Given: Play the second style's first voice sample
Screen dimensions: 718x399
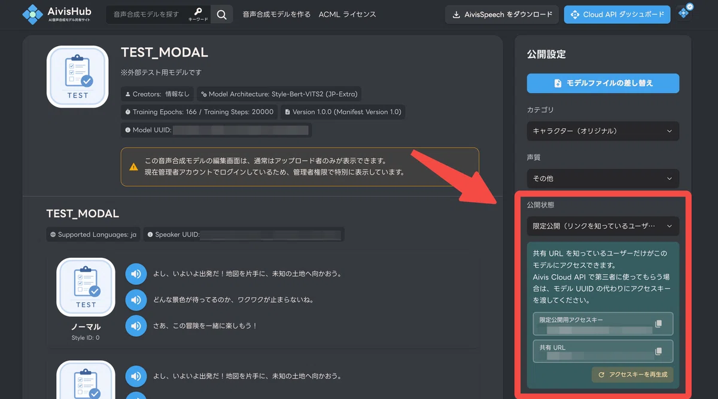Looking at the screenshot, I should tap(136, 376).
